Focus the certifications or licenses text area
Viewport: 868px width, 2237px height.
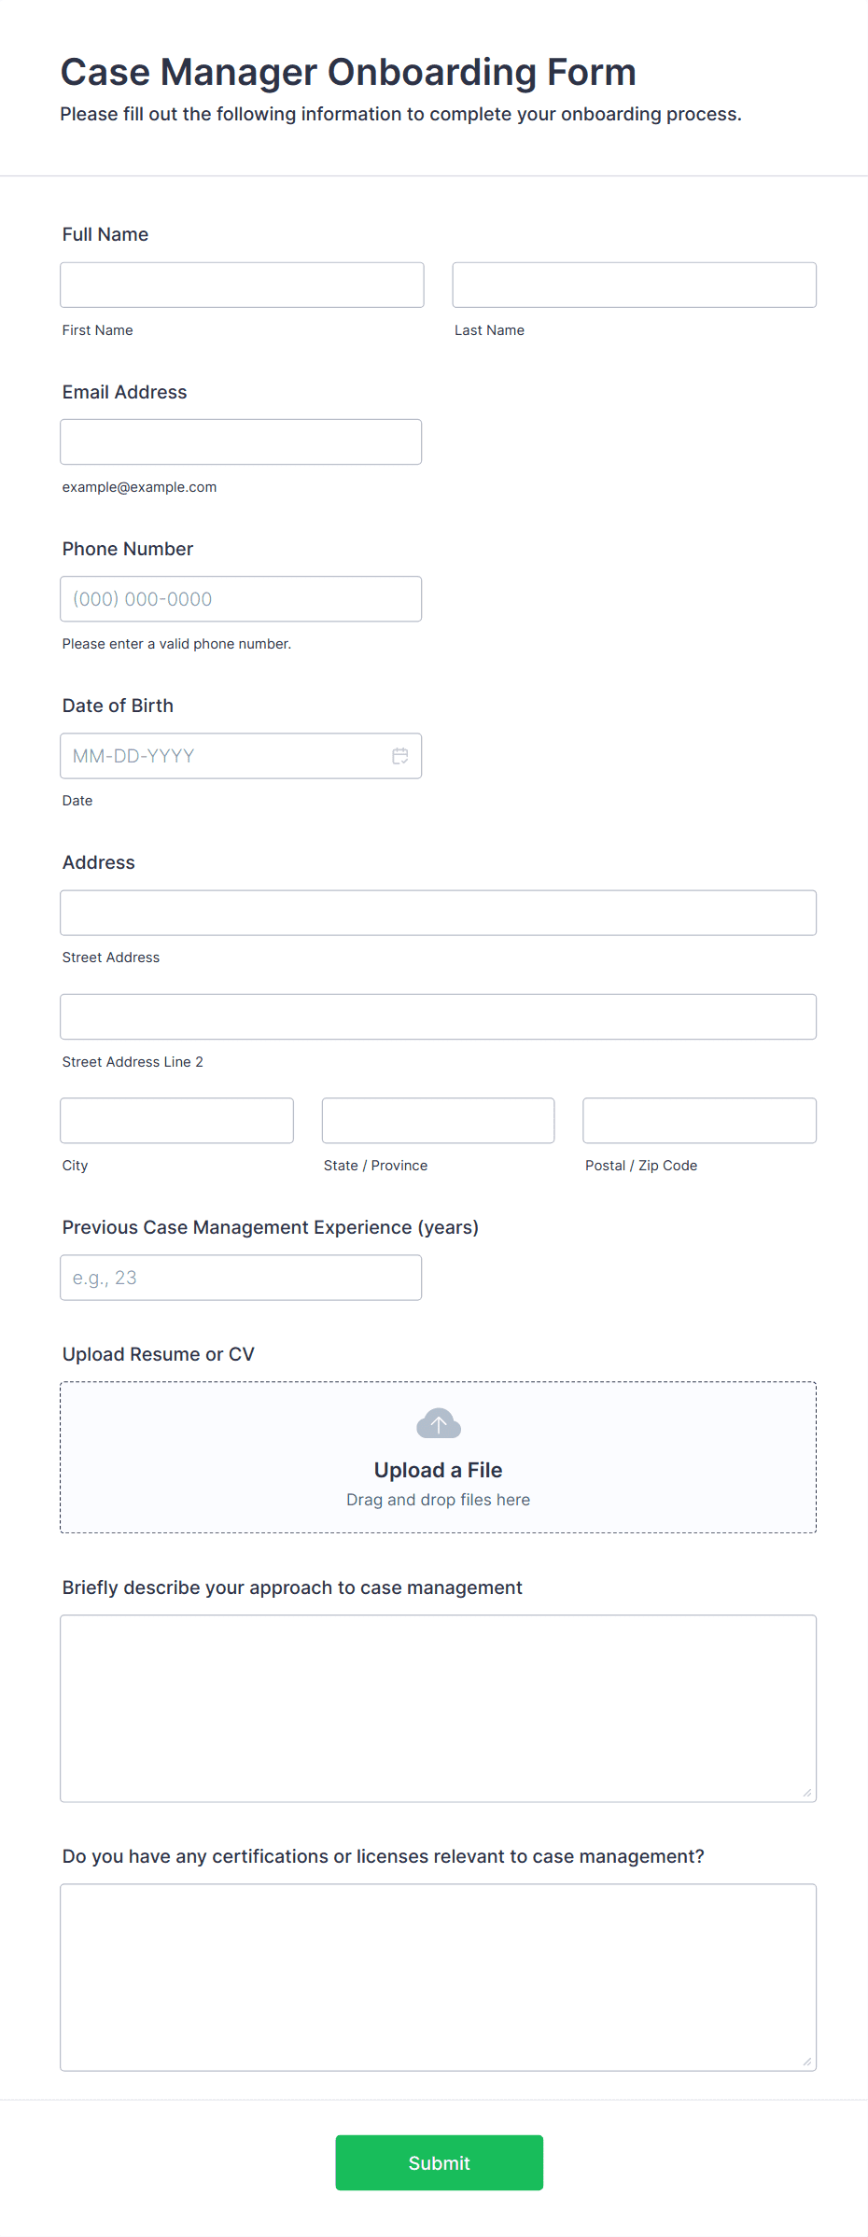pyautogui.click(x=438, y=1977)
